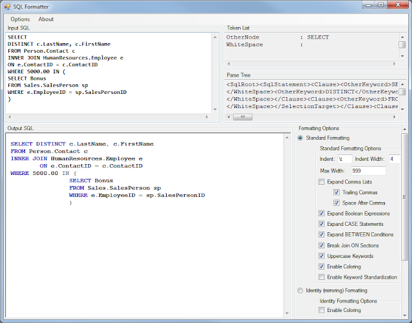Screen dimensions: 412x323
Task: Click Parse Tree scrollbar down arrow
Action: 402,109
